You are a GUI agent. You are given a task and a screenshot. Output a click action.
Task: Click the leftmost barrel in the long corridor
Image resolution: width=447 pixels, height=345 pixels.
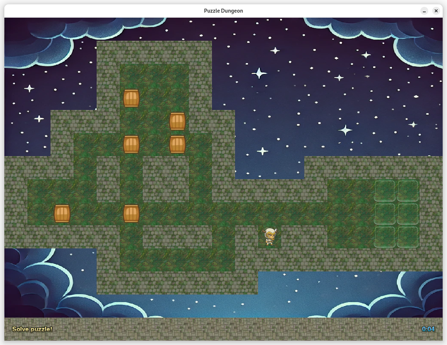click(x=62, y=213)
